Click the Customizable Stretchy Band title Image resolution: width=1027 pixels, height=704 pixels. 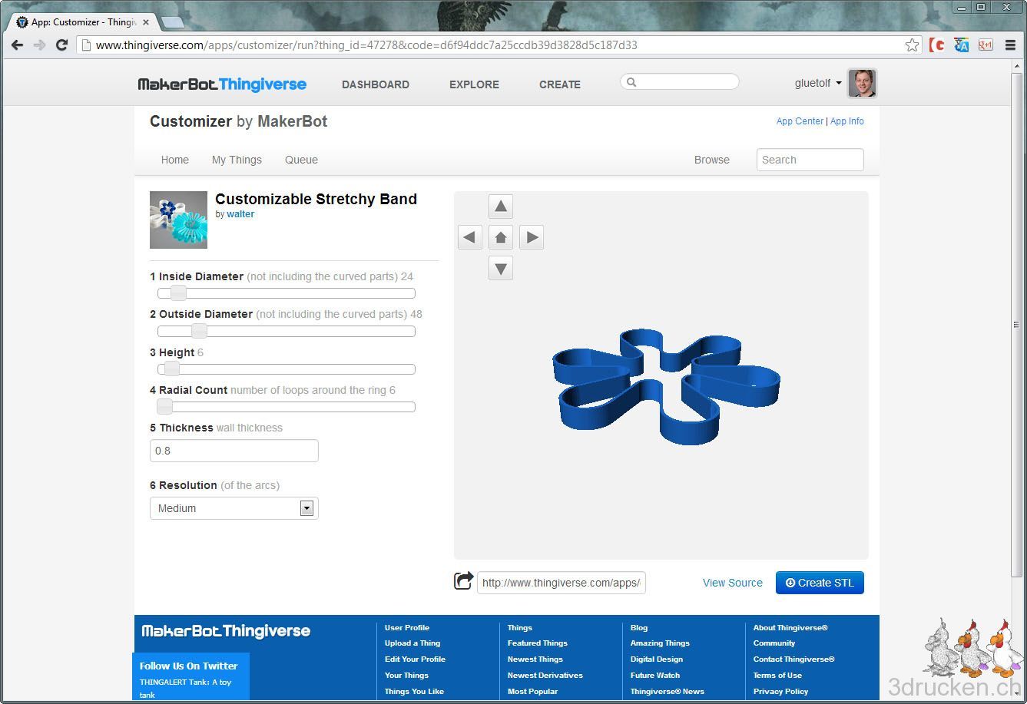pos(316,199)
